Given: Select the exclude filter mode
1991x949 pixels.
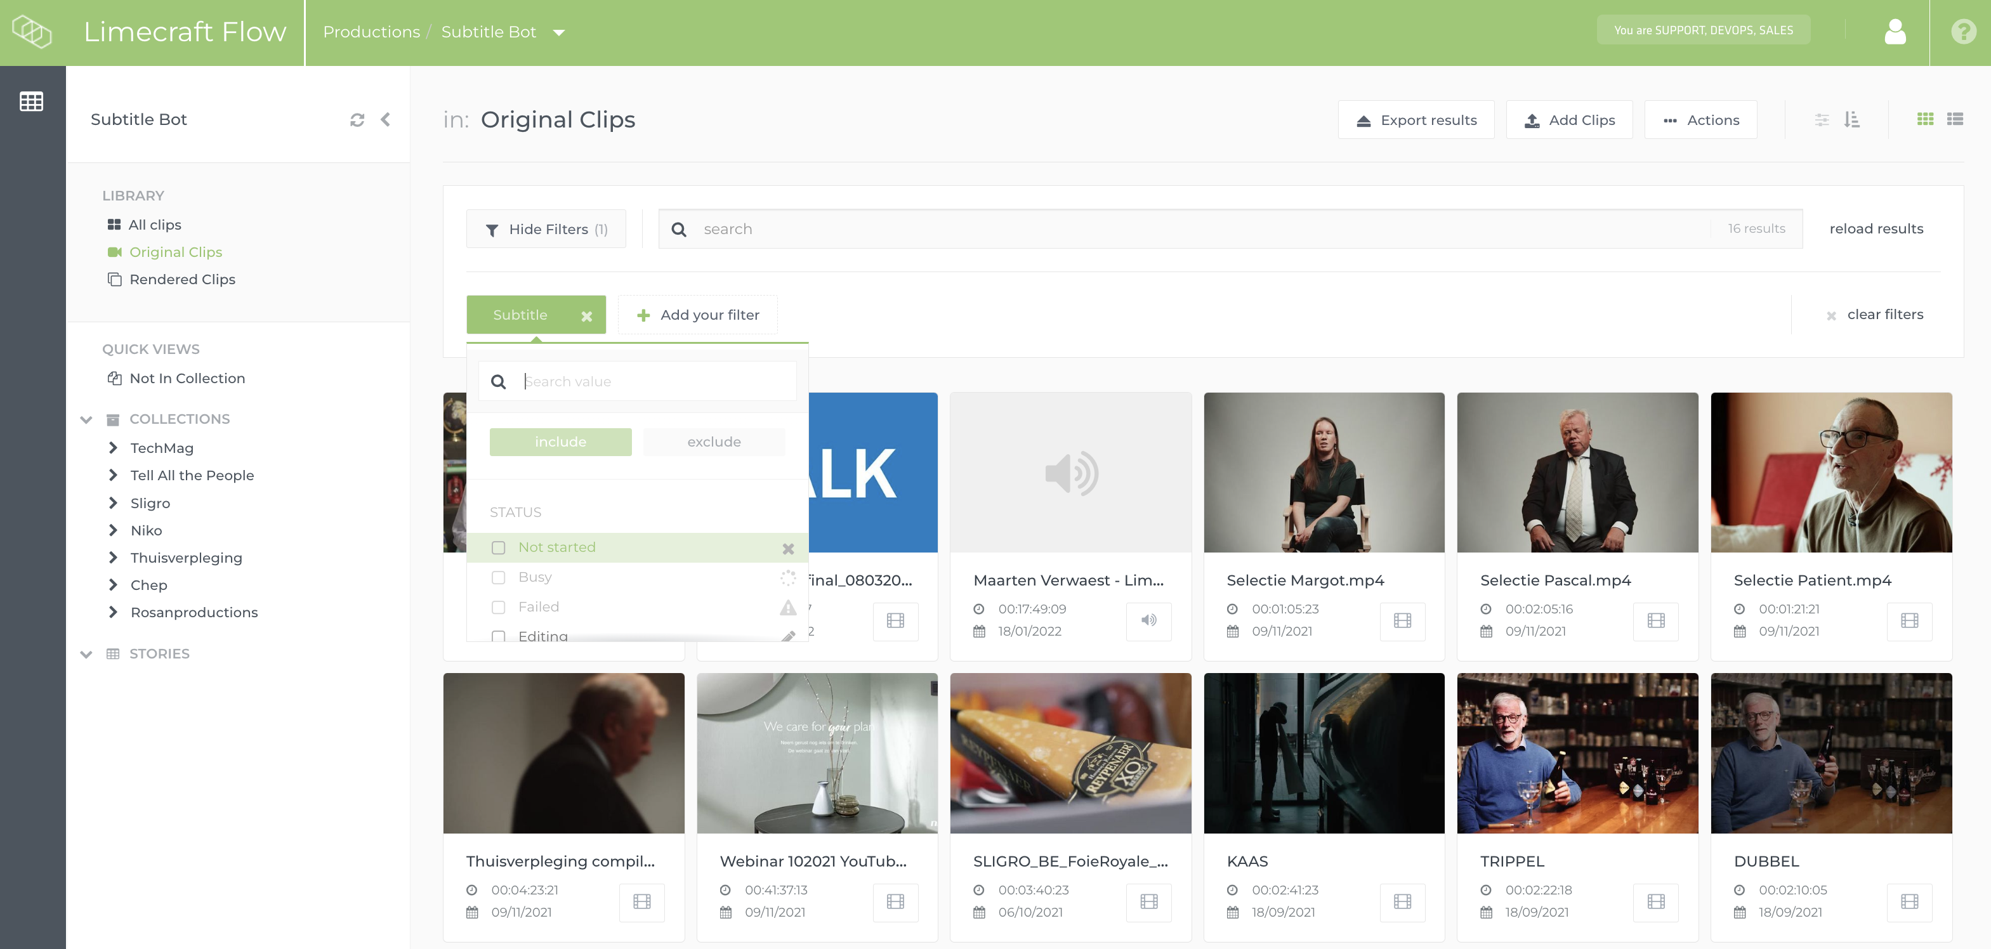Looking at the screenshot, I should (x=713, y=442).
